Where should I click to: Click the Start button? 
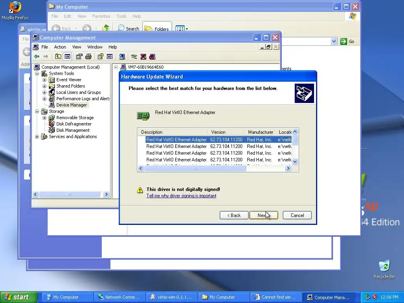(x=19, y=297)
